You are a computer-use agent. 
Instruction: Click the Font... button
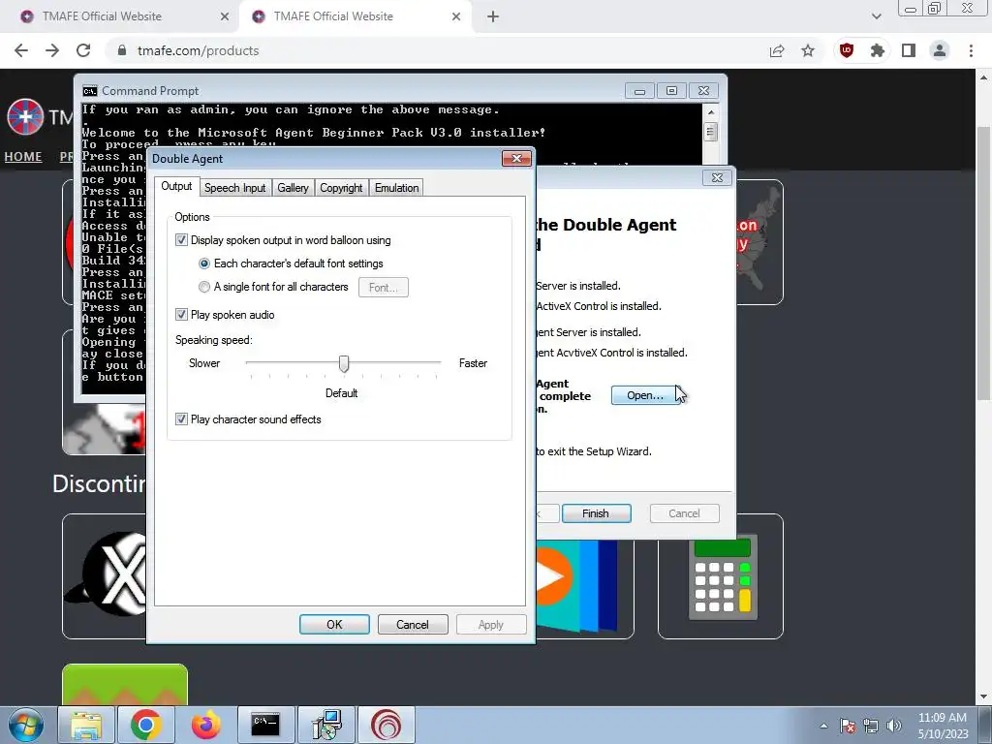[384, 287]
